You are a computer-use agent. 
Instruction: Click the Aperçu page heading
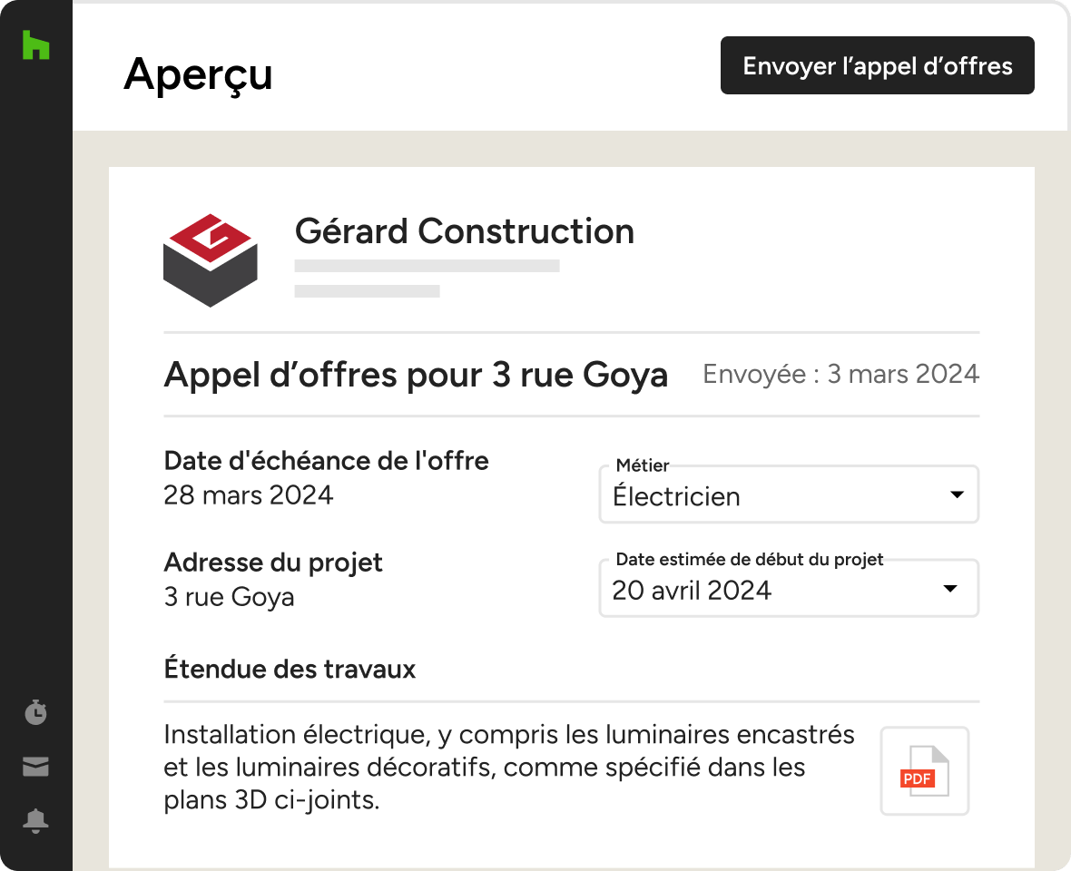pos(198,74)
